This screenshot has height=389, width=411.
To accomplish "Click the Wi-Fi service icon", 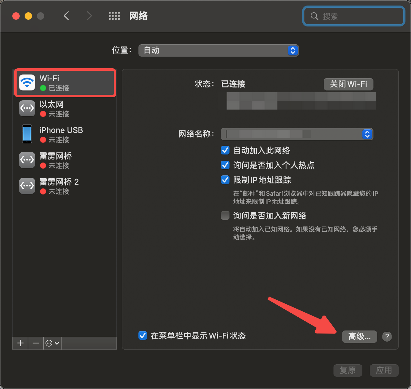I will pos(27,82).
